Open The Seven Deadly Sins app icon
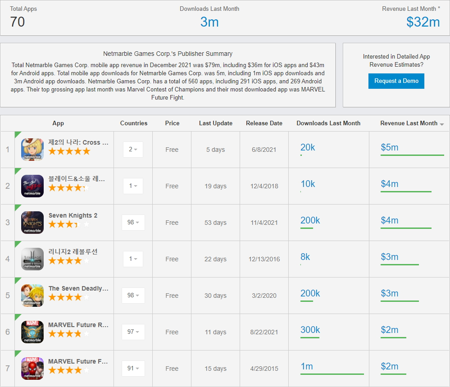450x387 pixels. click(32, 295)
